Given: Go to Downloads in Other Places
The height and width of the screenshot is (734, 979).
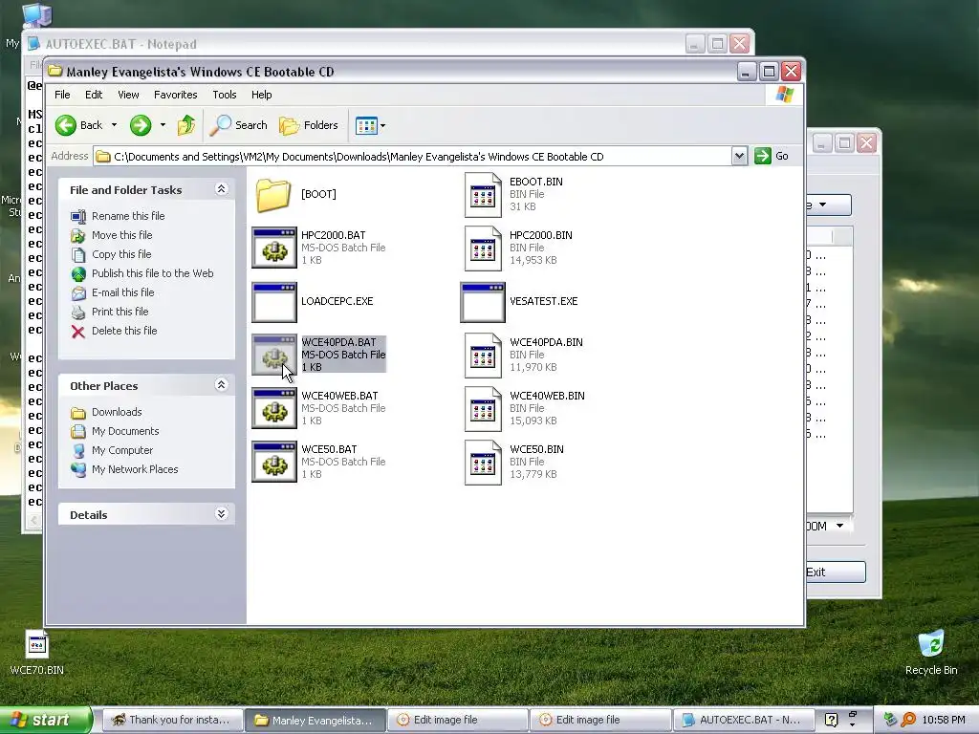Looking at the screenshot, I should pos(116,412).
